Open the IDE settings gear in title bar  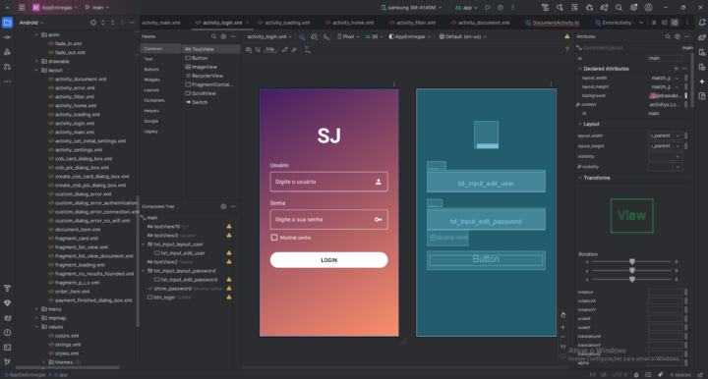(633, 8)
